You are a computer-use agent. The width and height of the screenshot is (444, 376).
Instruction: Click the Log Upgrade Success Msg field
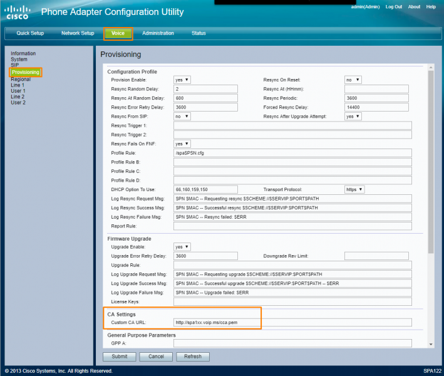click(292, 283)
